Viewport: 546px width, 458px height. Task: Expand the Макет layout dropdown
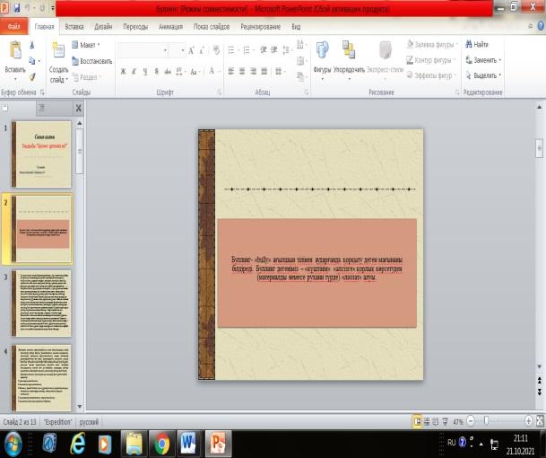(89, 44)
